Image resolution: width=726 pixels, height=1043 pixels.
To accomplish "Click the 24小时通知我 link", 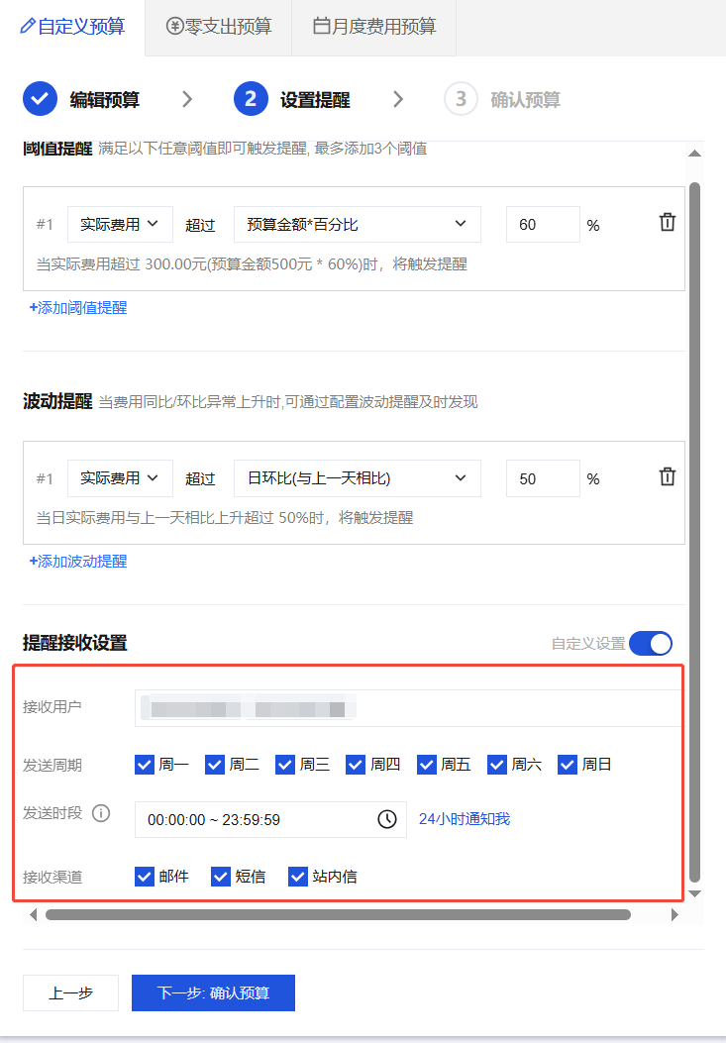I will [x=465, y=819].
